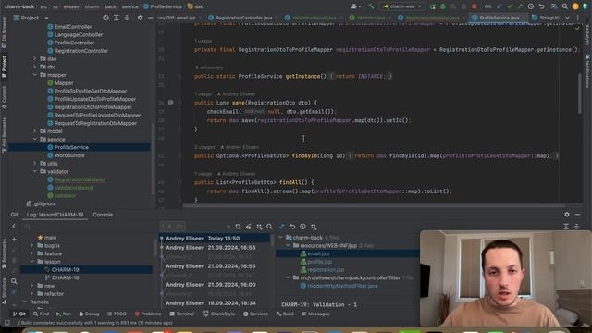Screen dimensions: 592x333
Task: Hide the Project tool window
Action: [150, 18]
